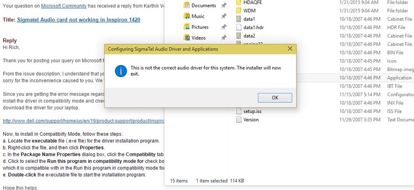Click the Videos folder icon

(x=187, y=38)
